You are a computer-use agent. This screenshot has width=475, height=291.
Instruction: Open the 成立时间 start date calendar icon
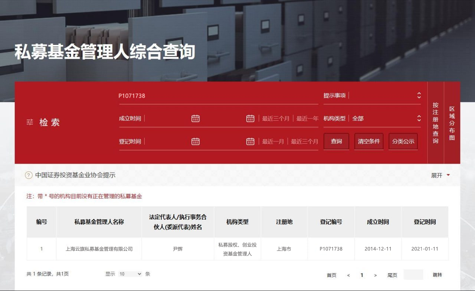click(196, 118)
